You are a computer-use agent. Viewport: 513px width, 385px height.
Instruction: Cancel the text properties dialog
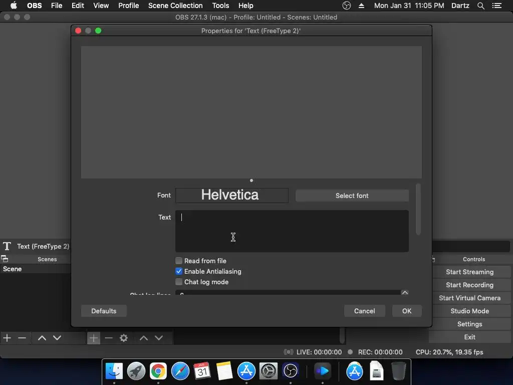click(365, 311)
